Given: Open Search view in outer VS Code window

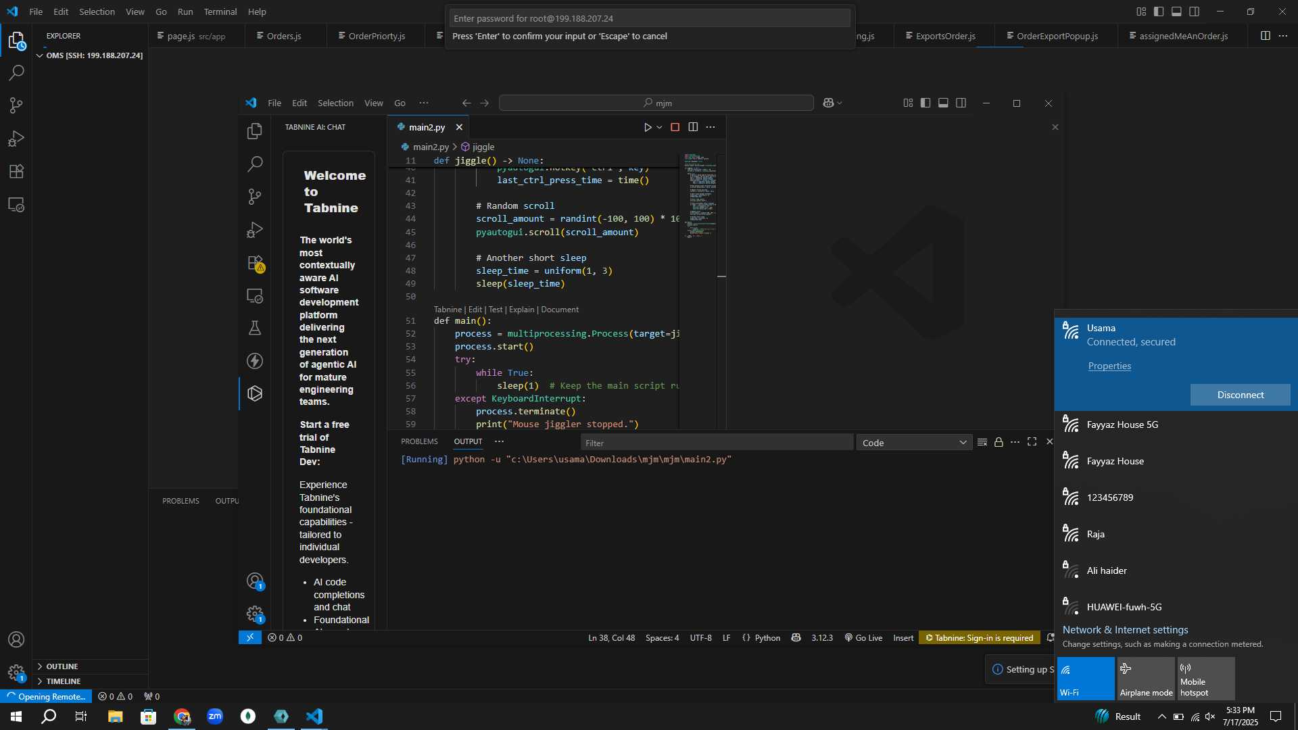Looking at the screenshot, I should [x=16, y=73].
